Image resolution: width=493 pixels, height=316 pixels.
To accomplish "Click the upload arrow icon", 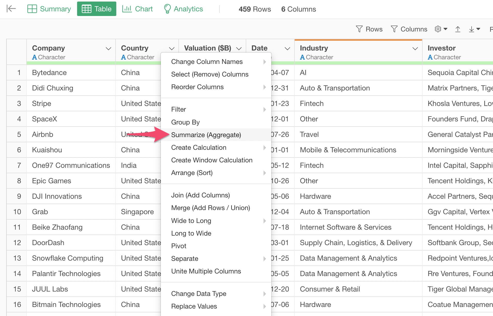I will 458,29.
